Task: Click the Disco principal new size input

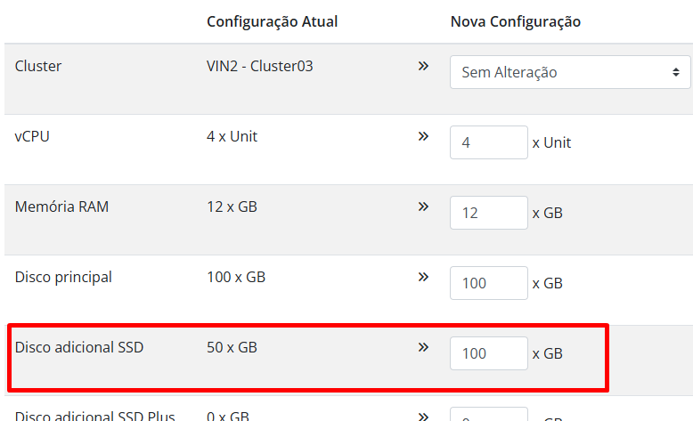Action: pyautogui.click(x=489, y=283)
